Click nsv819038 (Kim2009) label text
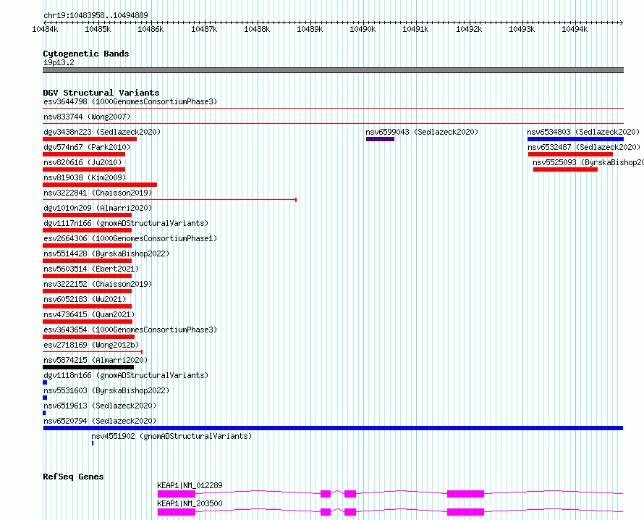The image size is (644, 520). pos(85,177)
